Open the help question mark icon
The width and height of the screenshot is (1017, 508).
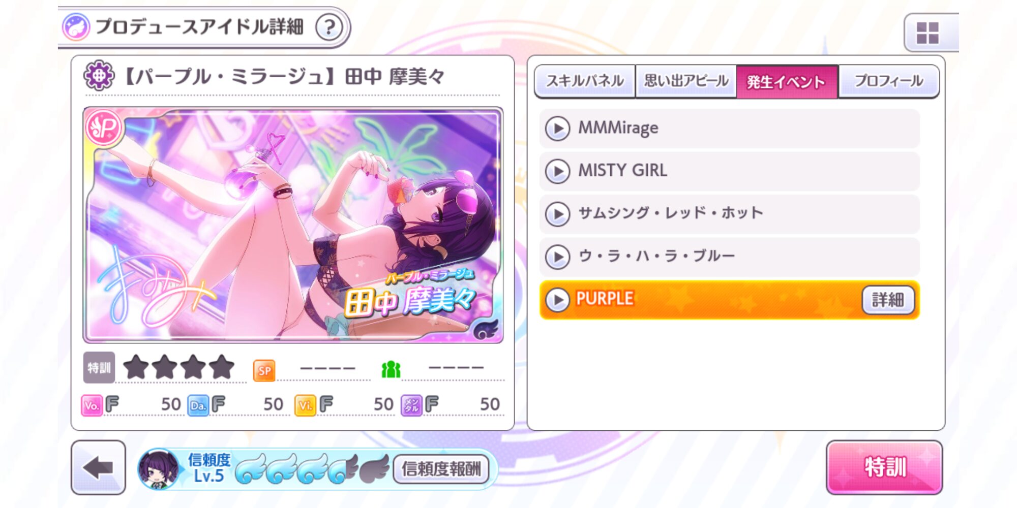pyautogui.click(x=329, y=27)
